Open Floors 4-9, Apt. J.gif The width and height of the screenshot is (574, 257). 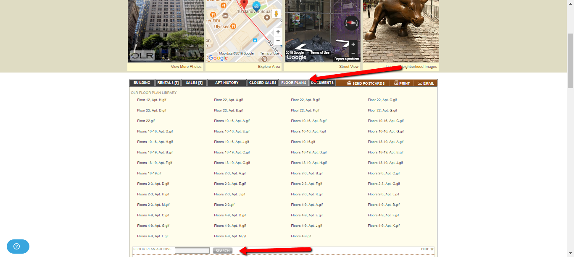point(307,226)
